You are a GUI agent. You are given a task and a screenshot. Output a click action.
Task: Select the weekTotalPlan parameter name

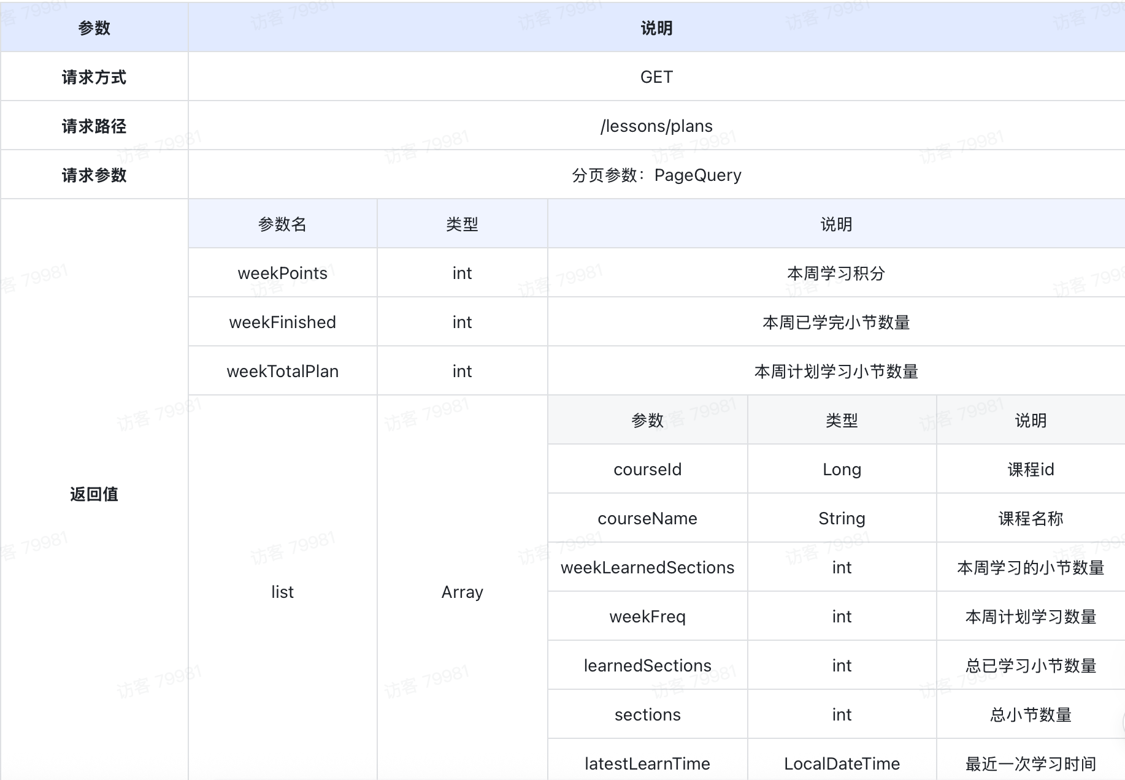(282, 372)
